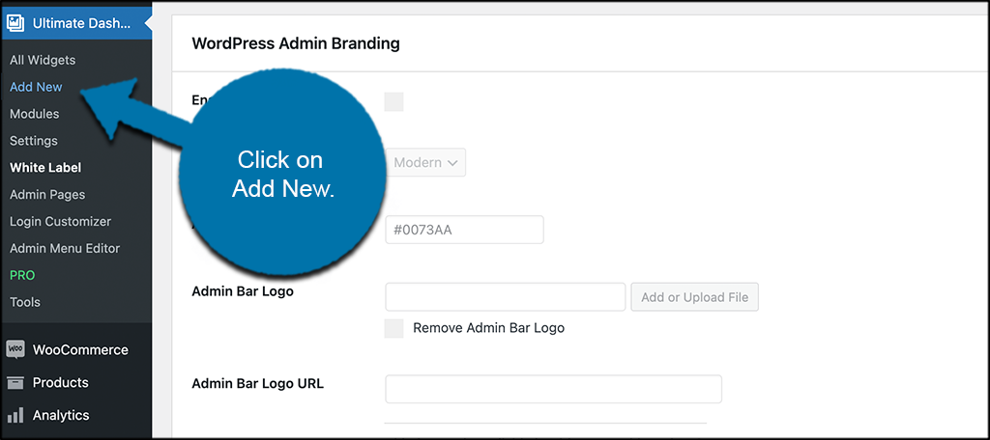
Task: Check Remove Admin Bar Logo
Action: pos(394,328)
